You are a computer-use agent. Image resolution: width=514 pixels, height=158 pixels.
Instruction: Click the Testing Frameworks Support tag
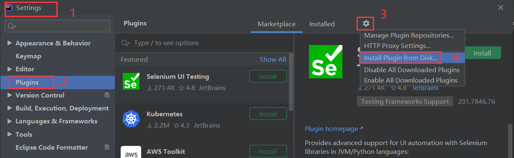click(405, 102)
